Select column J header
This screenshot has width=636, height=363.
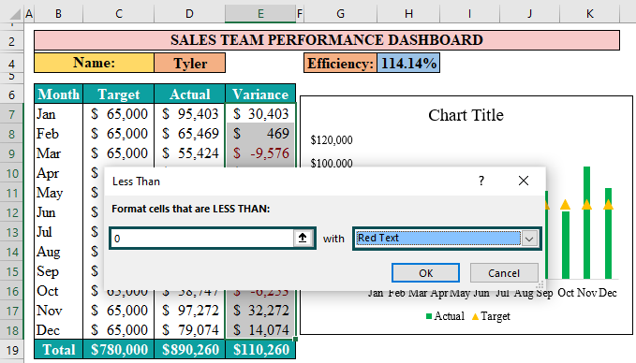point(530,14)
